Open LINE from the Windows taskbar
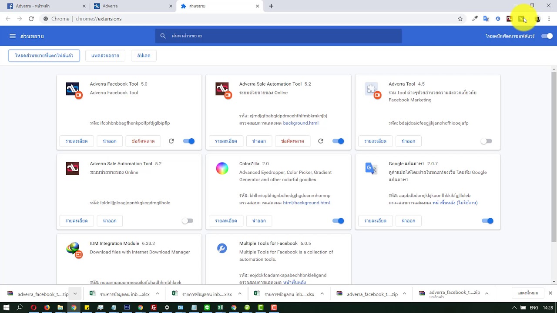Screen dimensions: 557x313 point(207,307)
